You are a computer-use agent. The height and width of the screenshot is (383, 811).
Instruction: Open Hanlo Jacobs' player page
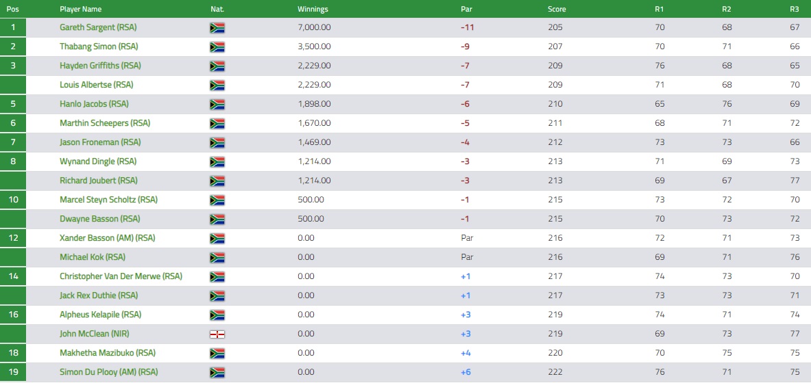(x=94, y=104)
